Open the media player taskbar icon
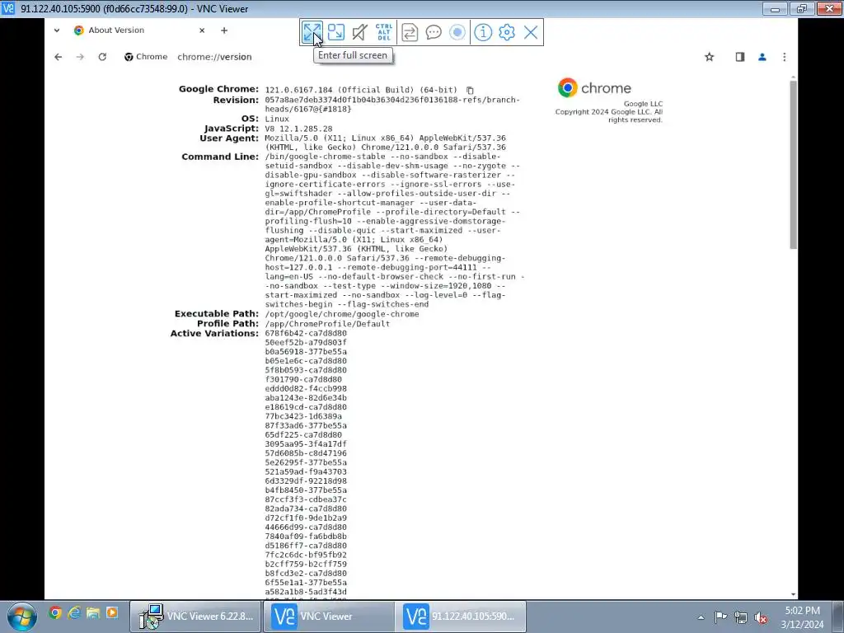 tap(112, 612)
